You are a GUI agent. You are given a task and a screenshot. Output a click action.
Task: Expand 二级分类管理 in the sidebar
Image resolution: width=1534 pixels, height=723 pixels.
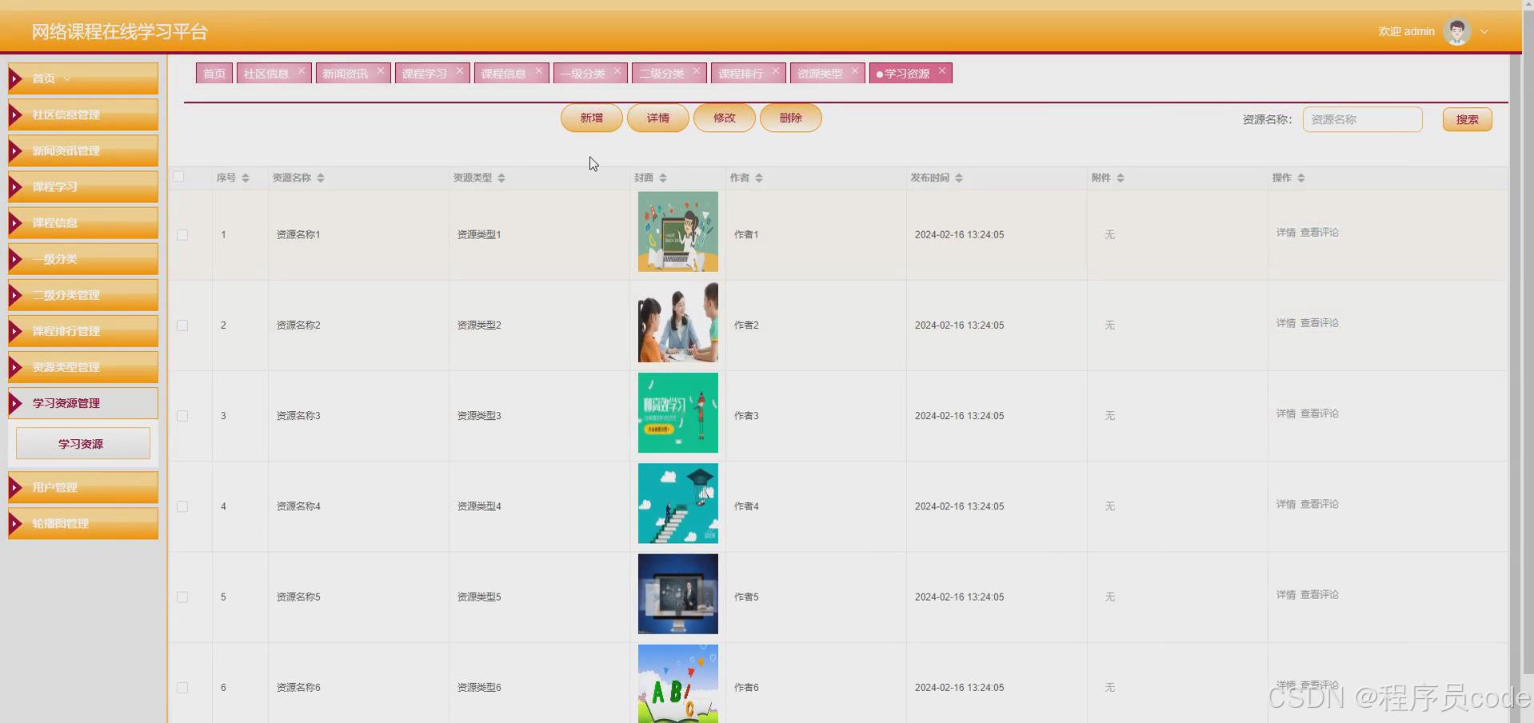pyautogui.click(x=83, y=294)
